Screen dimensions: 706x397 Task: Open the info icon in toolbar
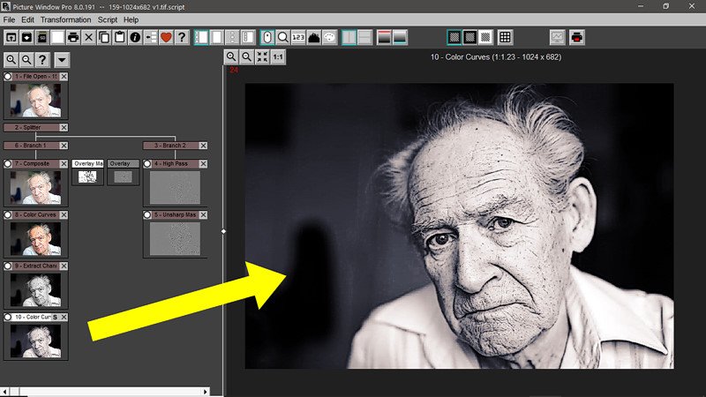(x=135, y=37)
